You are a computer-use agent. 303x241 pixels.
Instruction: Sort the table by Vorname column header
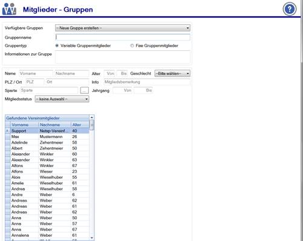[x=24, y=125]
